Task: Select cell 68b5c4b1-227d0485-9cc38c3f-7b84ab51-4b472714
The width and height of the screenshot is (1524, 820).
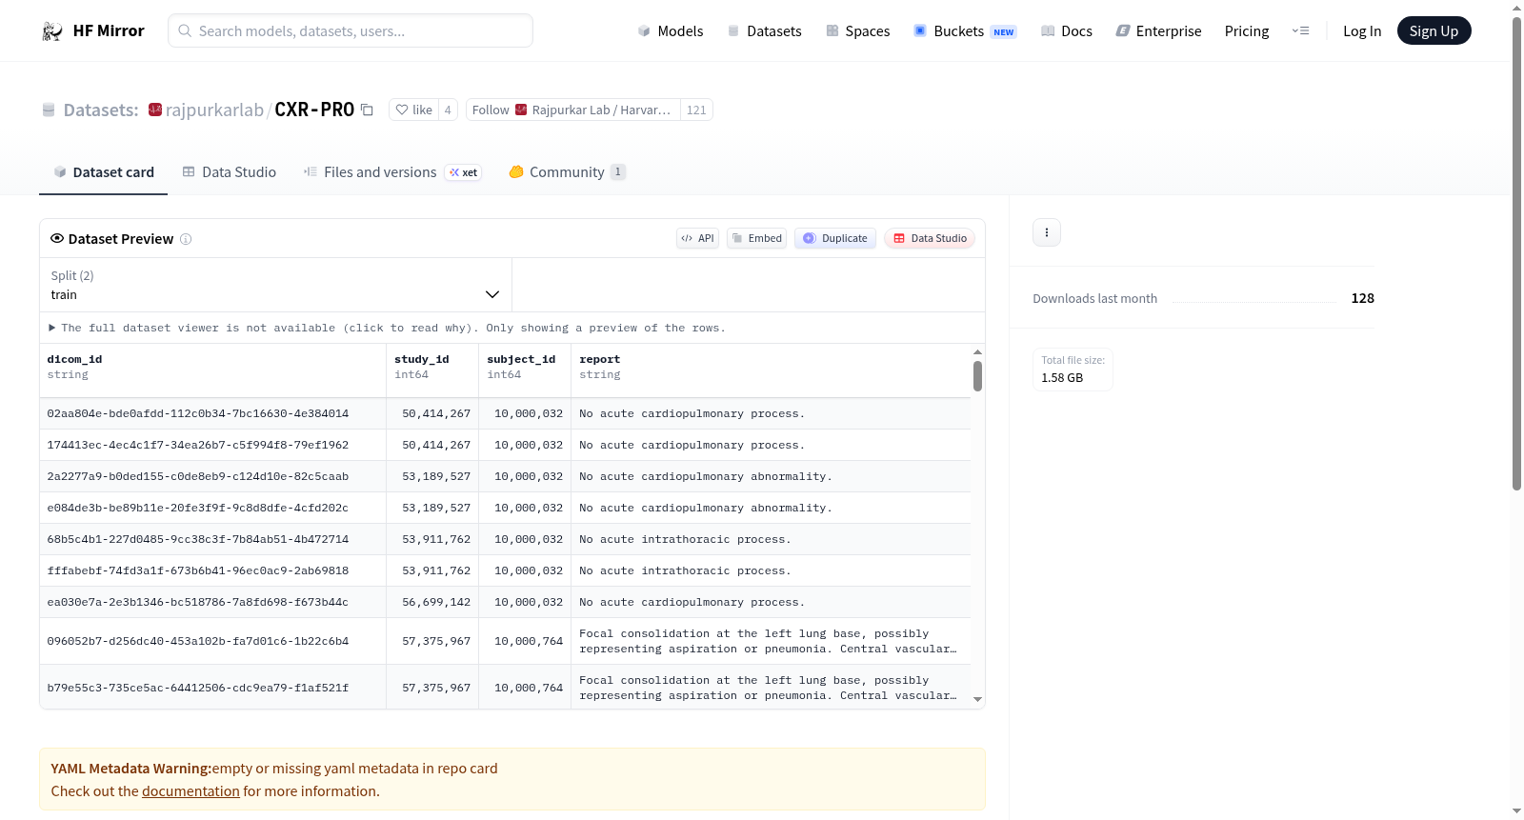Action: [212, 540]
